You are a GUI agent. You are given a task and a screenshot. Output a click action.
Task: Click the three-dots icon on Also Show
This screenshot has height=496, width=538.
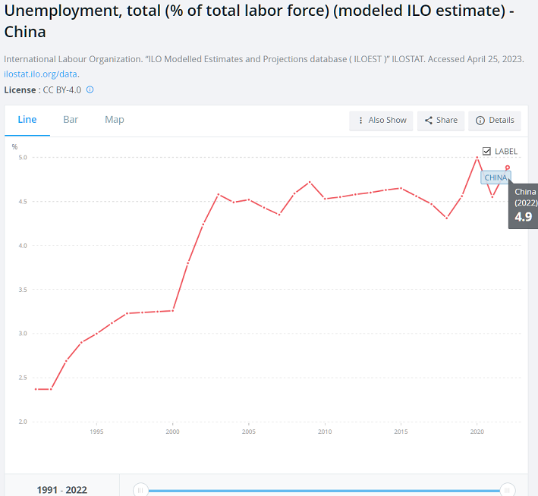[x=360, y=121]
